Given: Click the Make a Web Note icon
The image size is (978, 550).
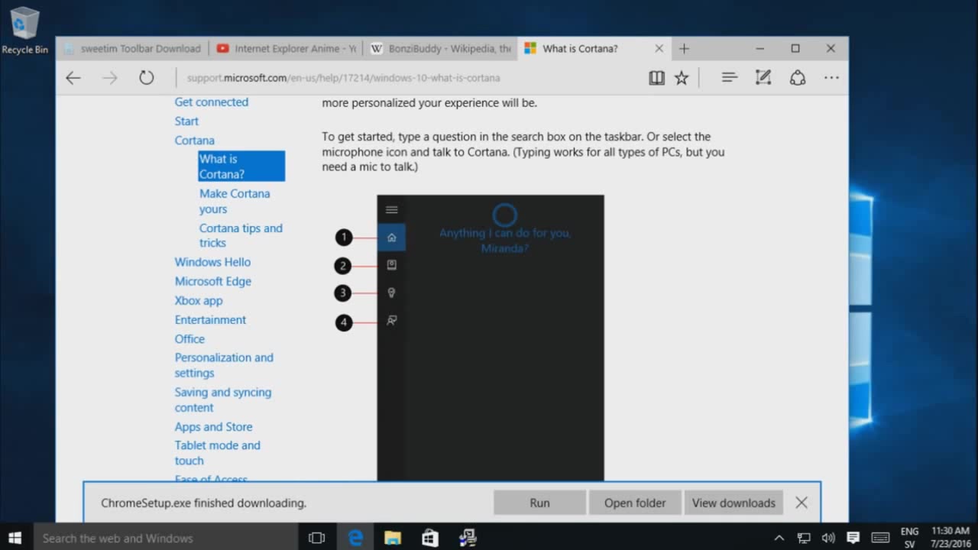Looking at the screenshot, I should 763,78.
